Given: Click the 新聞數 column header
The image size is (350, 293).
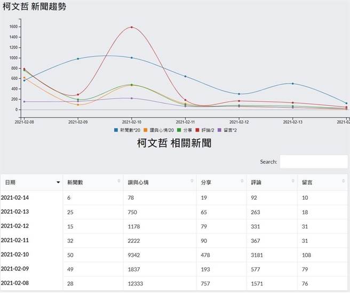Looking at the screenshot, I should pos(93,183).
